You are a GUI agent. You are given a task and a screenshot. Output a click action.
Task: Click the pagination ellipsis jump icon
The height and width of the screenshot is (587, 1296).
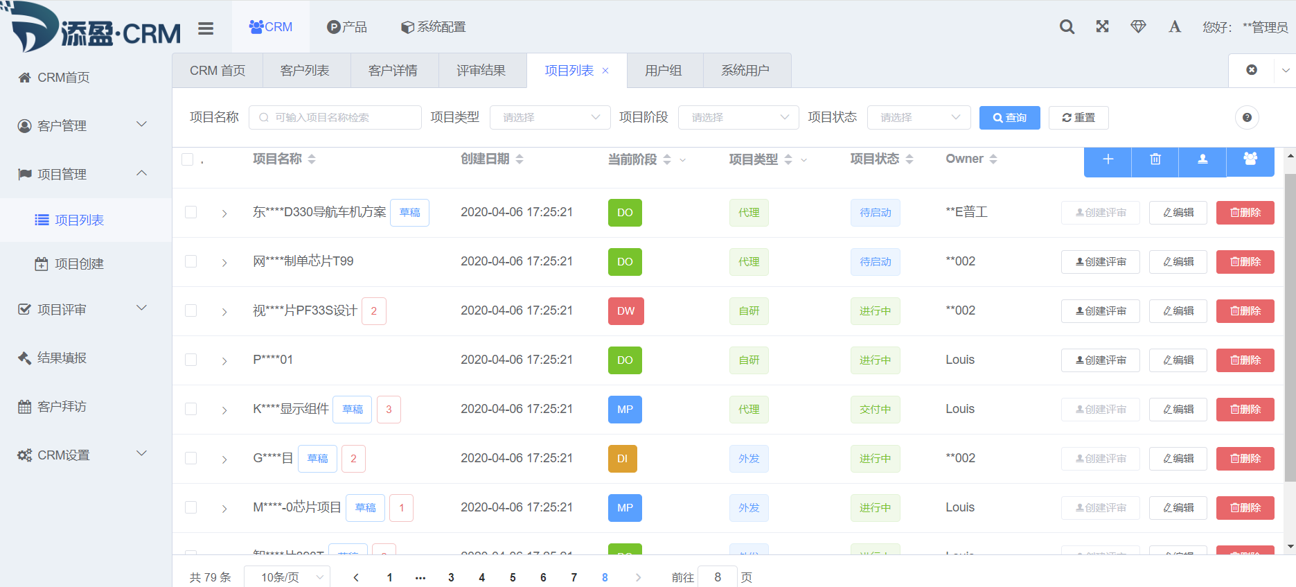tap(420, 577)
